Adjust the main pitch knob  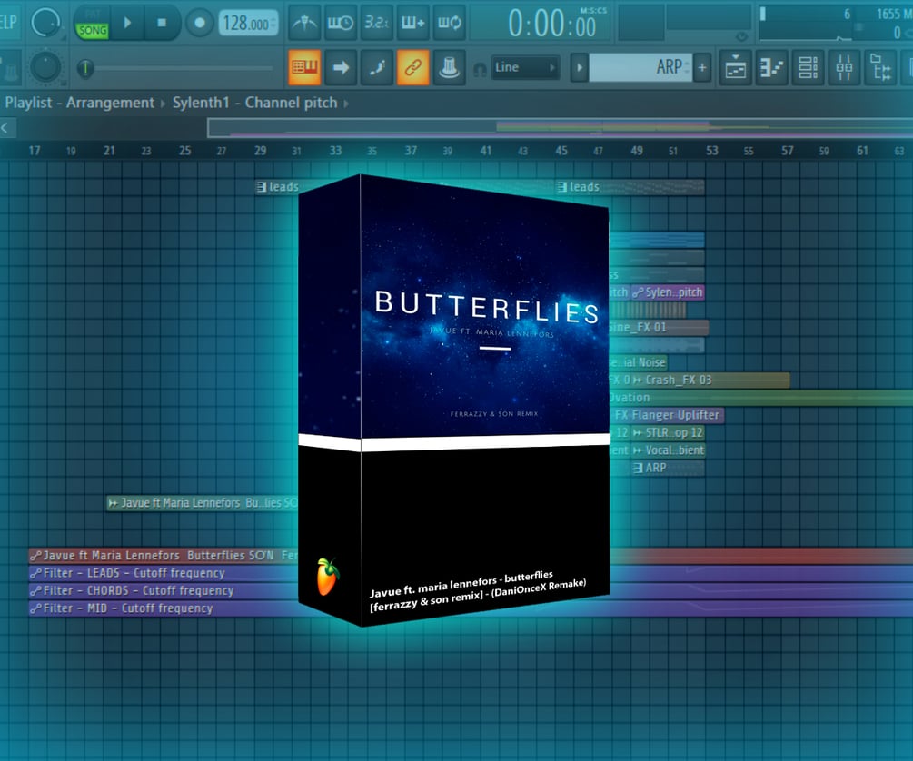pyautogui.click(x=45, y=67)
